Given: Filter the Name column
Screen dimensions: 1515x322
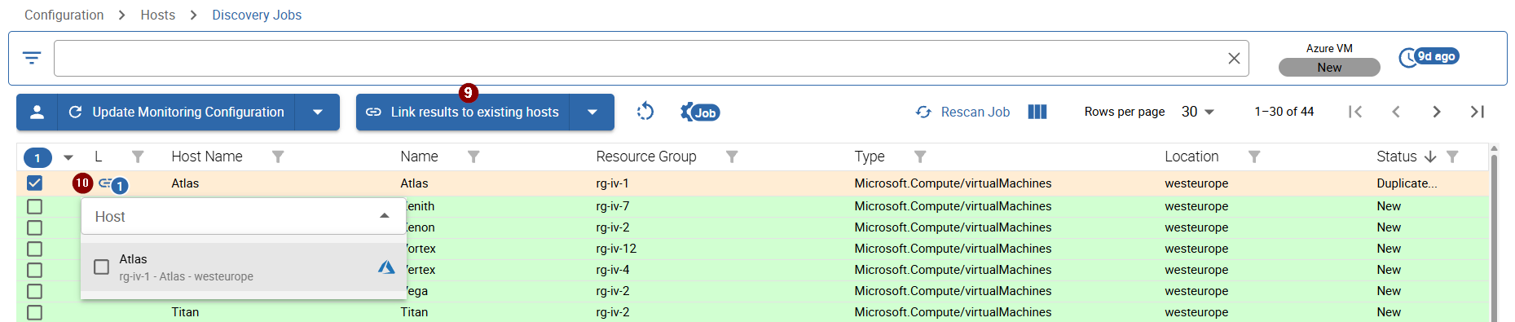Looking at the screenshot, I should [x=473, y=157].
